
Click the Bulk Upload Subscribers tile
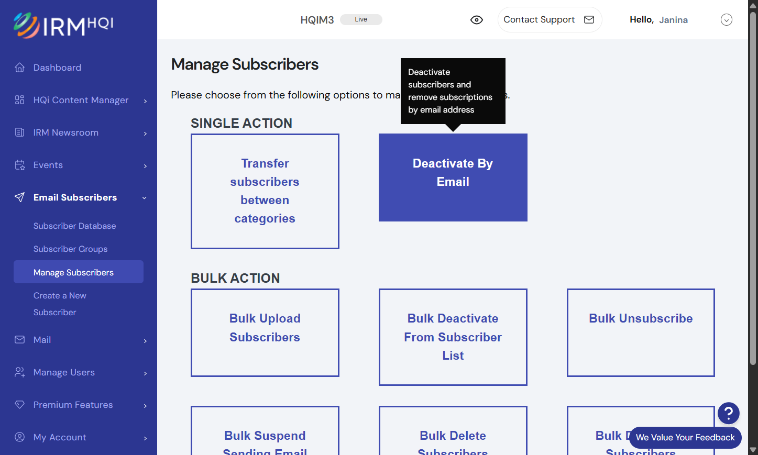(x=265, y=332)
